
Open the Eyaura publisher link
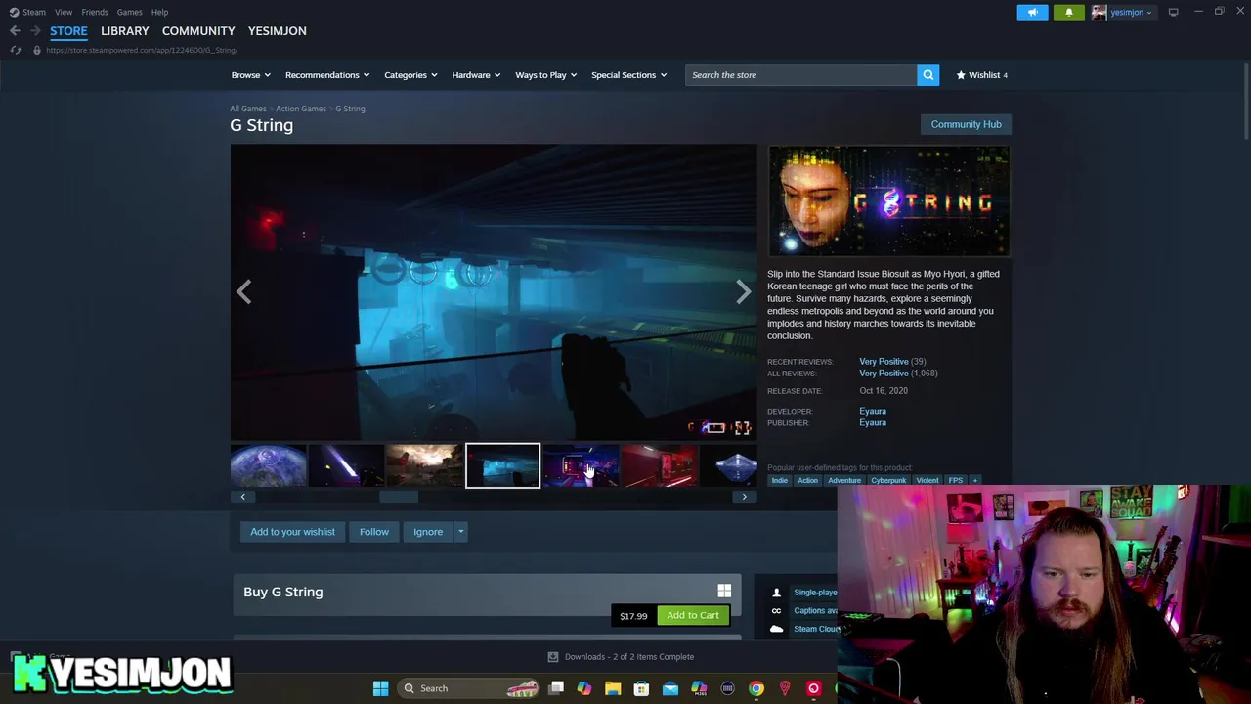[873, 423]
